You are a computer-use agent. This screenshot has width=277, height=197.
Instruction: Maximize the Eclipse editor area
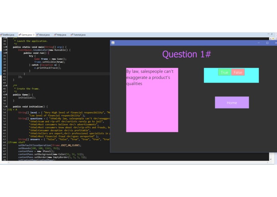tap(272, 34)
